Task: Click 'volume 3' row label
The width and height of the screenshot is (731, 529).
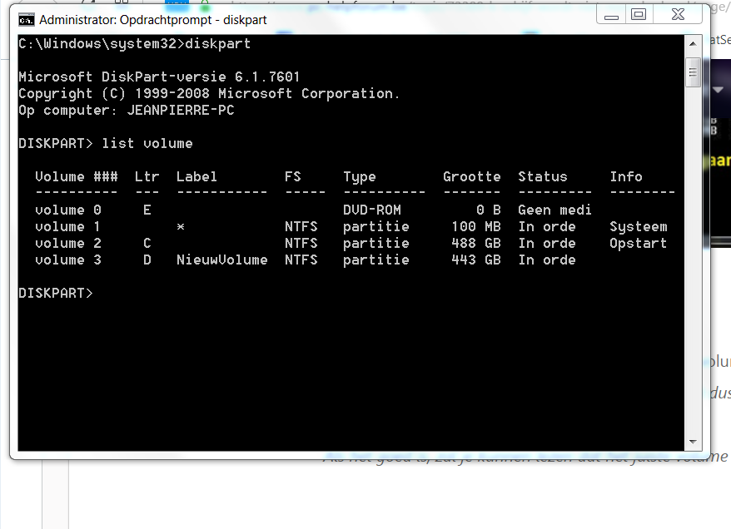Action: 68,260
